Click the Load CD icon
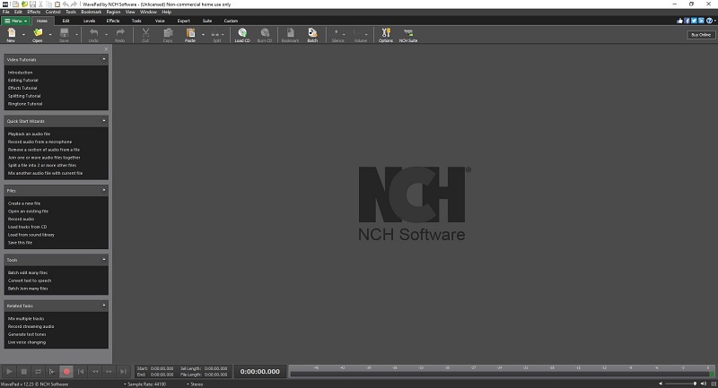718x388 pixels. [242, 32]
